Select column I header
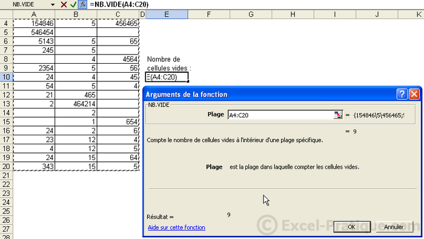This screenshot has height=239, width=424. click(x=335, y=15)
